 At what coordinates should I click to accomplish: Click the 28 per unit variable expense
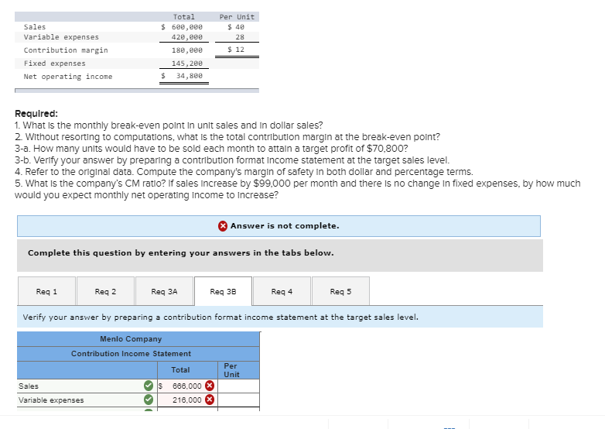coord(240,37)
